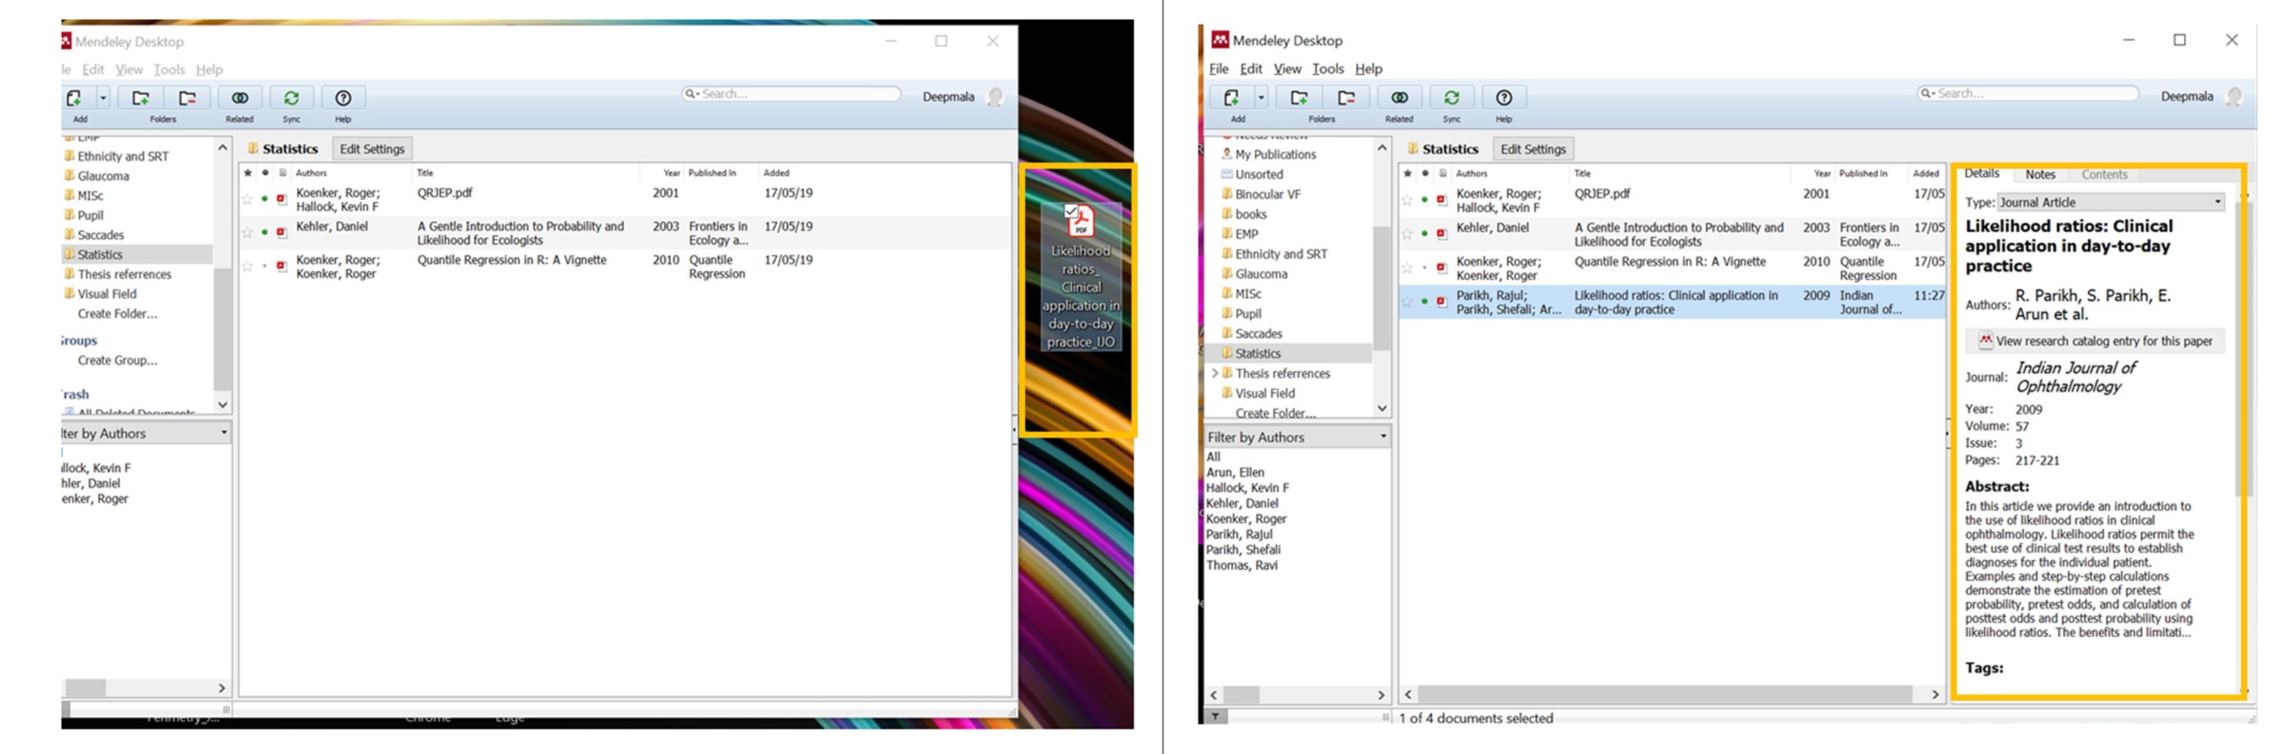Viewport: 2295px width, 754px height.
Task: Click Add document icon in left Mendeley window
Action: [x=75, y=98]
